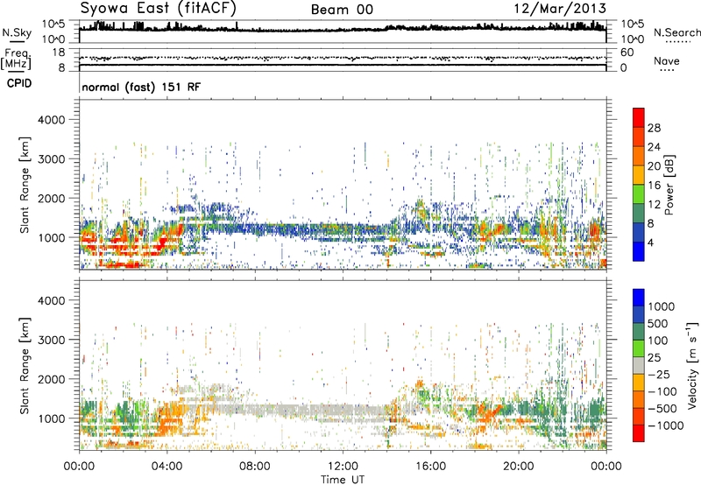Click the 'N.Search' legend label
This screenshot has height=485, width=701.
click(677, 32)
